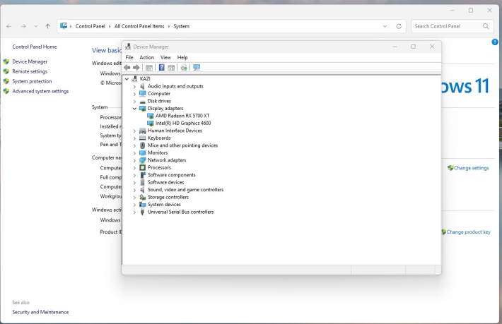Image resolution: width=502 pixels, height=324 pixels.
Task: Click All Control Panel Items breadcrumb
Action: click(139, 26)
